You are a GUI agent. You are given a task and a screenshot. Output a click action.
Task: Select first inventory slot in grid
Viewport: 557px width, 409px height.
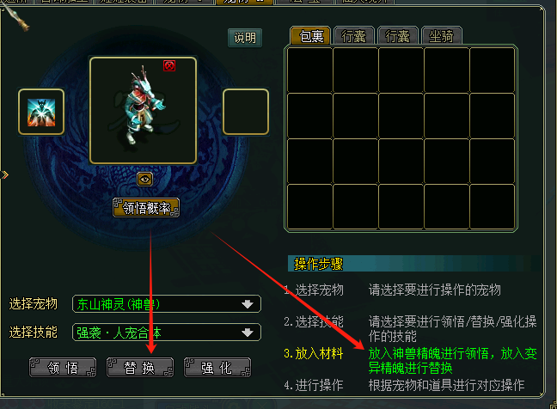[x=309, y=70]
